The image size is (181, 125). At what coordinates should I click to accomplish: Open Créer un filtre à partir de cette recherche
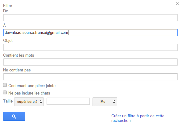[138, 118]
